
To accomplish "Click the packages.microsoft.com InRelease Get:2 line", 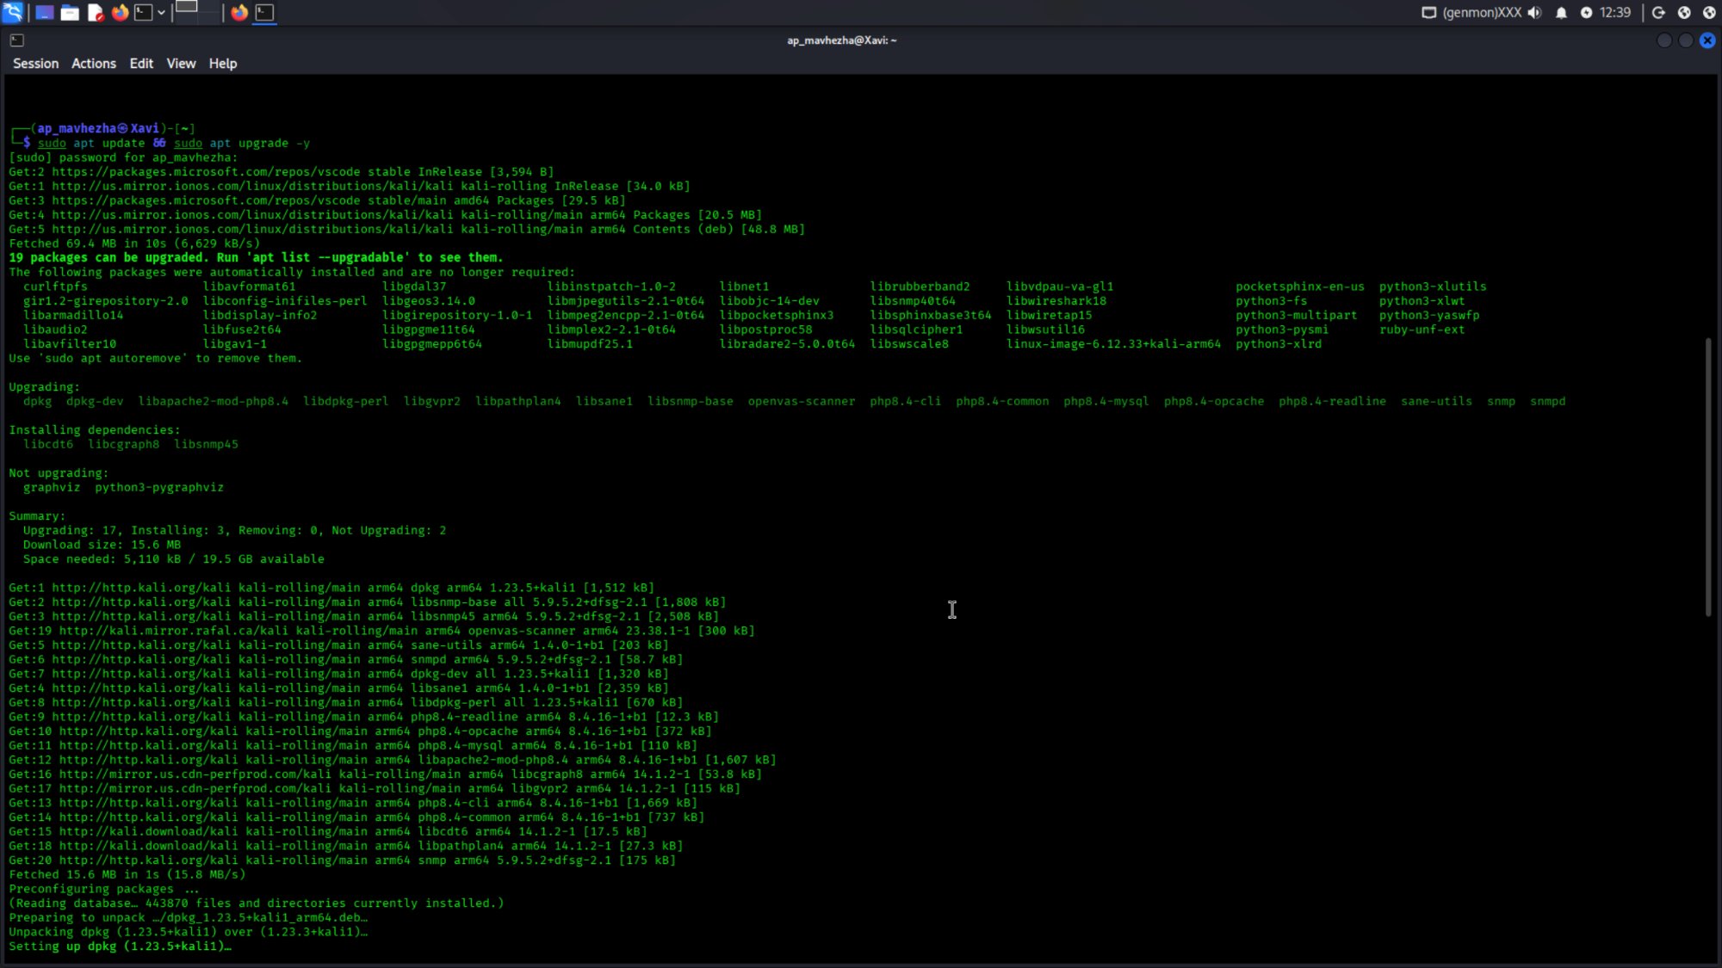I will (x=282, y=171).
